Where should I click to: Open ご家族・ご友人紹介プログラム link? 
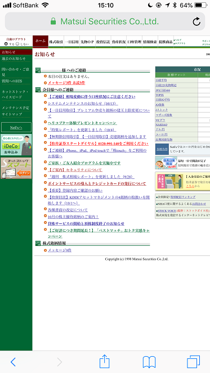tap(84, 163)
